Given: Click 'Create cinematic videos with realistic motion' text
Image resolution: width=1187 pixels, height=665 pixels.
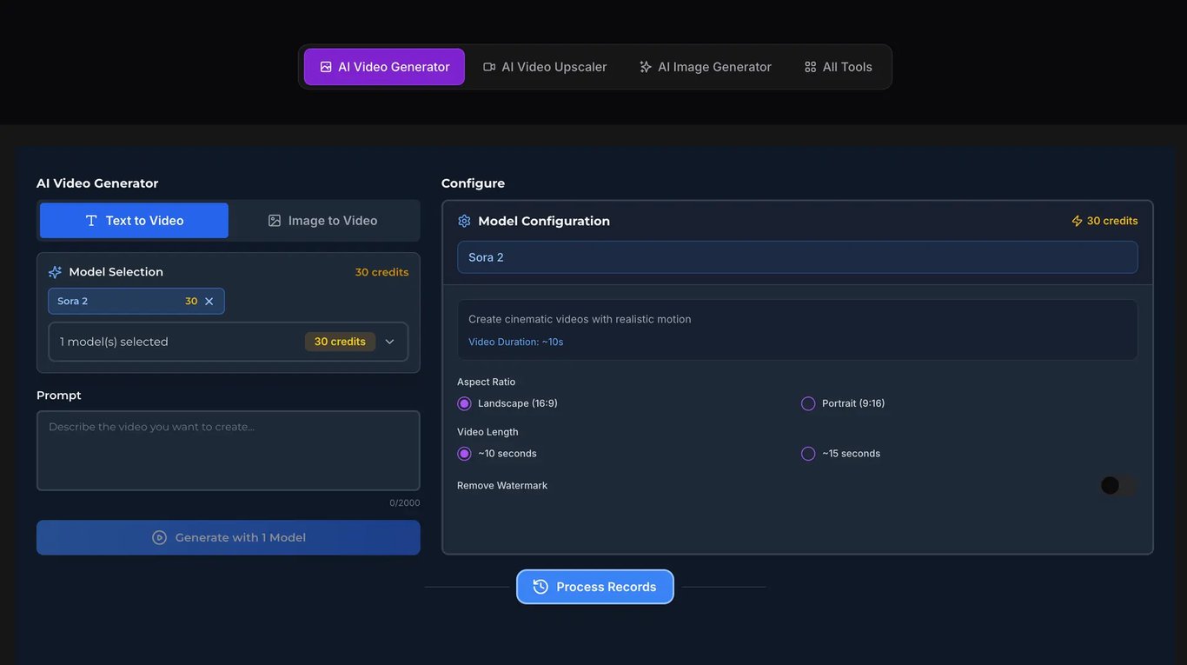Looking at the screenshot, I should 580,319.
